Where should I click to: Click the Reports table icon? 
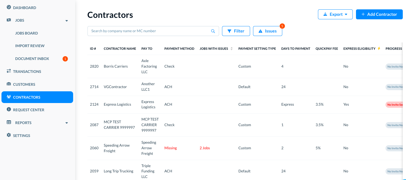tap(9, 122)
